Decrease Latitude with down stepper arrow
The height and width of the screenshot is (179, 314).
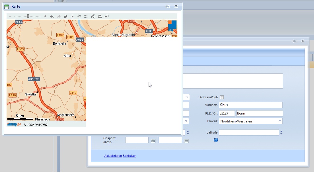point(281,134)
